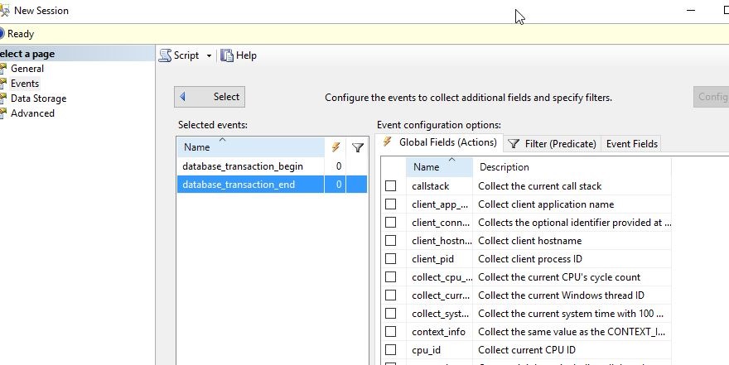Open Help from the toolbar

coord(239,55)
